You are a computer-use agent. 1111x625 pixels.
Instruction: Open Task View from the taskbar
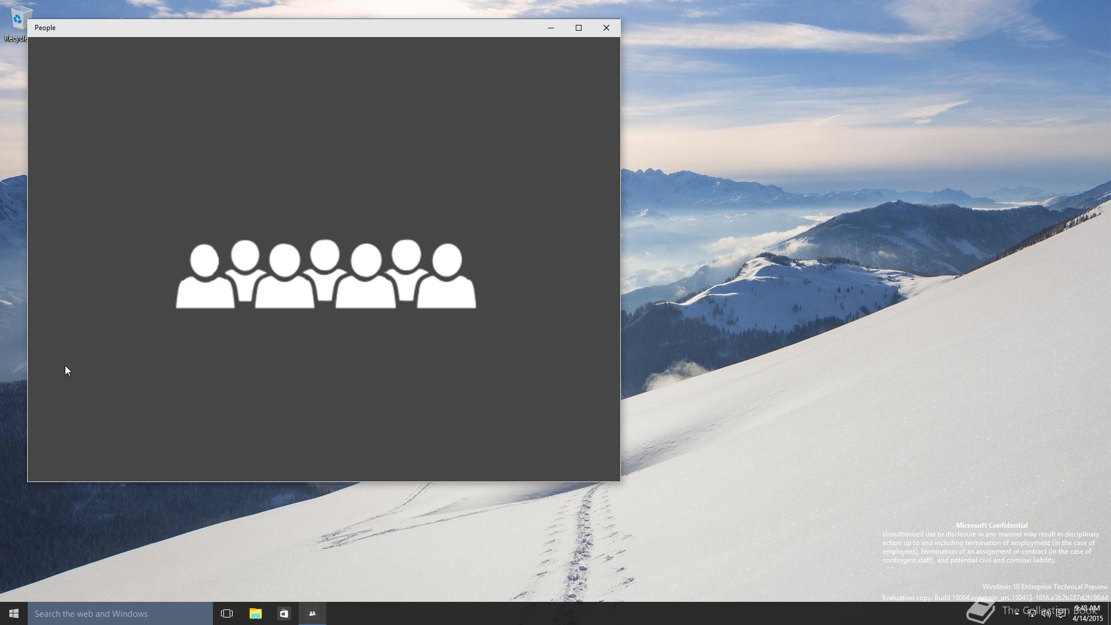227,613
